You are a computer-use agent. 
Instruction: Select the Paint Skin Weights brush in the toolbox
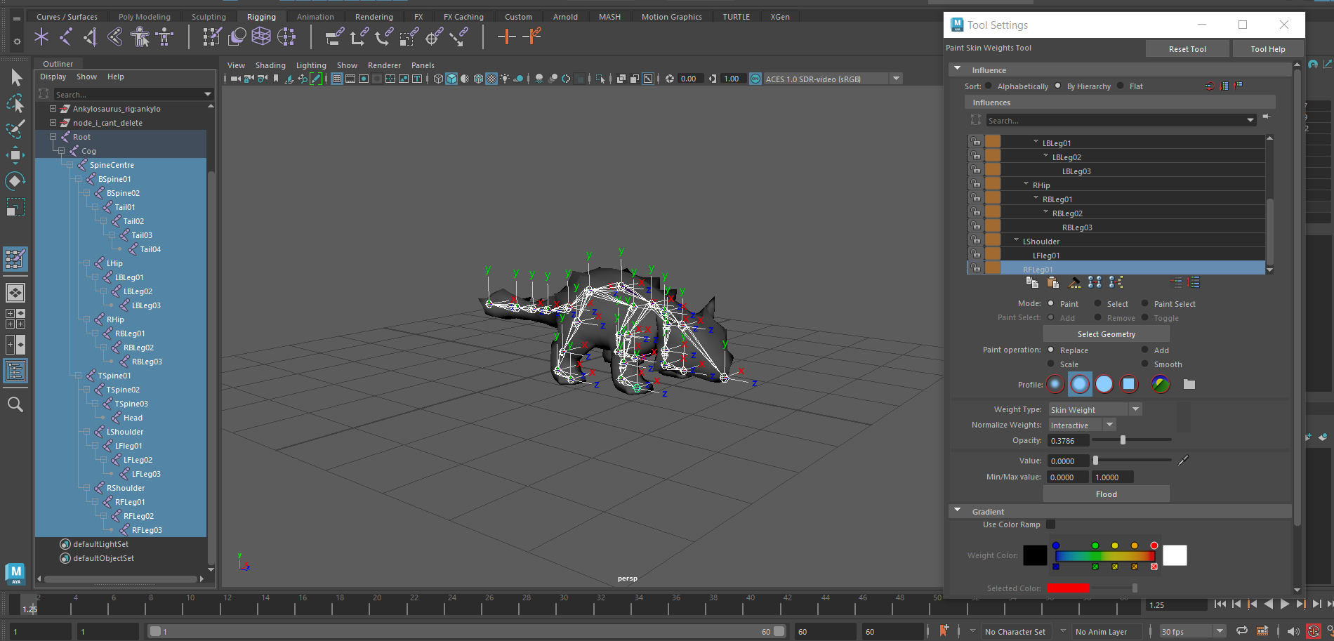tap(15, 259)
